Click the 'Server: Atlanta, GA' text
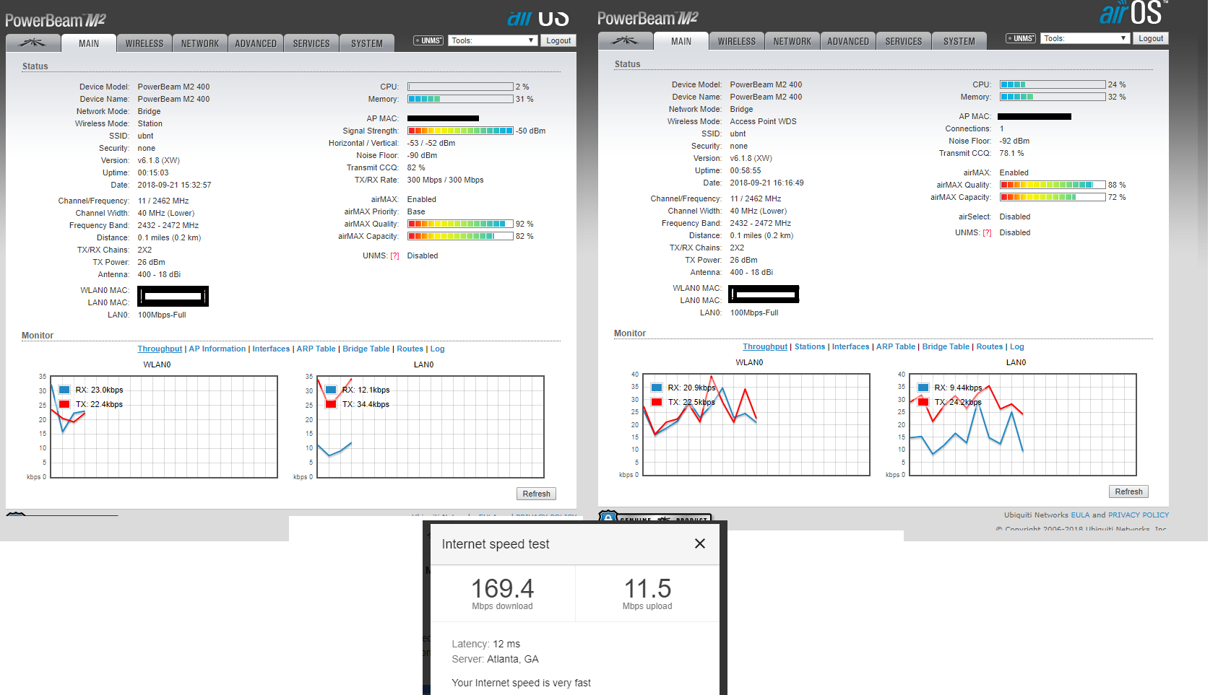 coord(495,659)
